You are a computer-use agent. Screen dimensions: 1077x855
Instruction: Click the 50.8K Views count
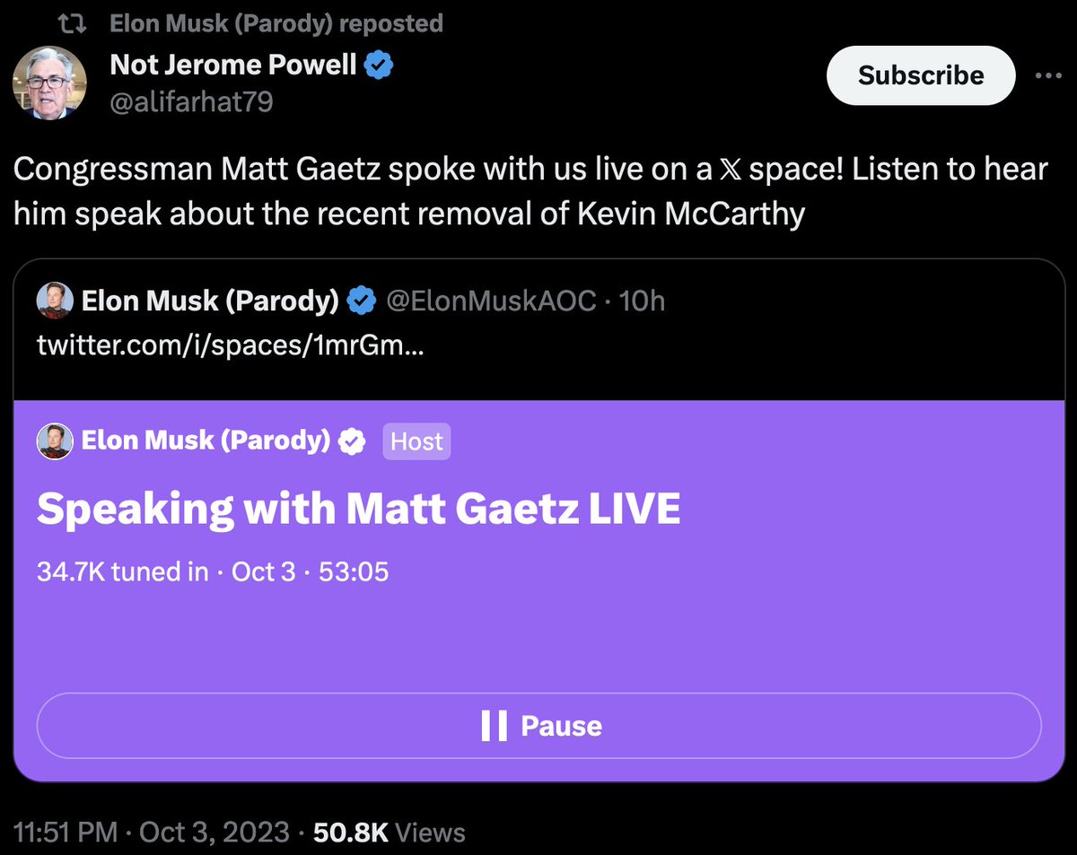(x=389, y=832)
